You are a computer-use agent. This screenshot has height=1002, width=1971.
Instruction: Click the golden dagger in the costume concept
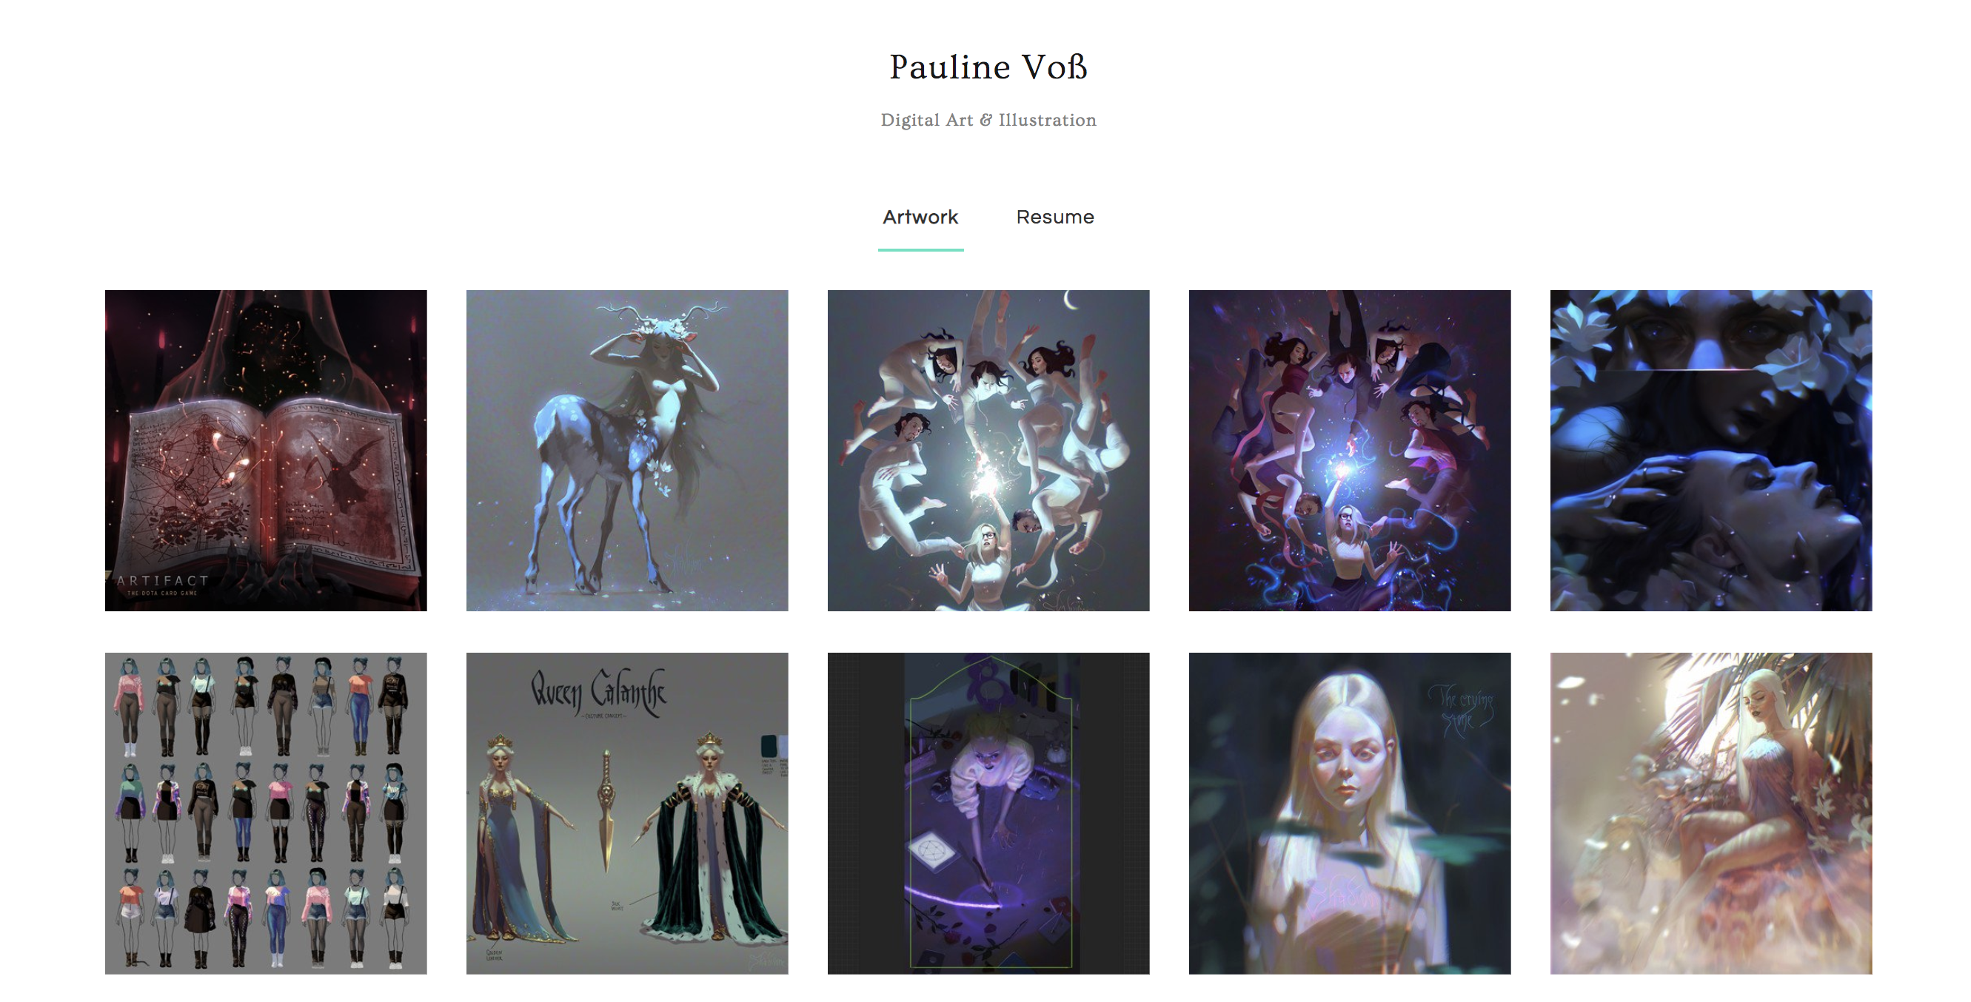point(606,811)
